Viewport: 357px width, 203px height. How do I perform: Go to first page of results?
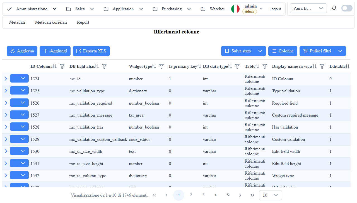tap(154, 195)
